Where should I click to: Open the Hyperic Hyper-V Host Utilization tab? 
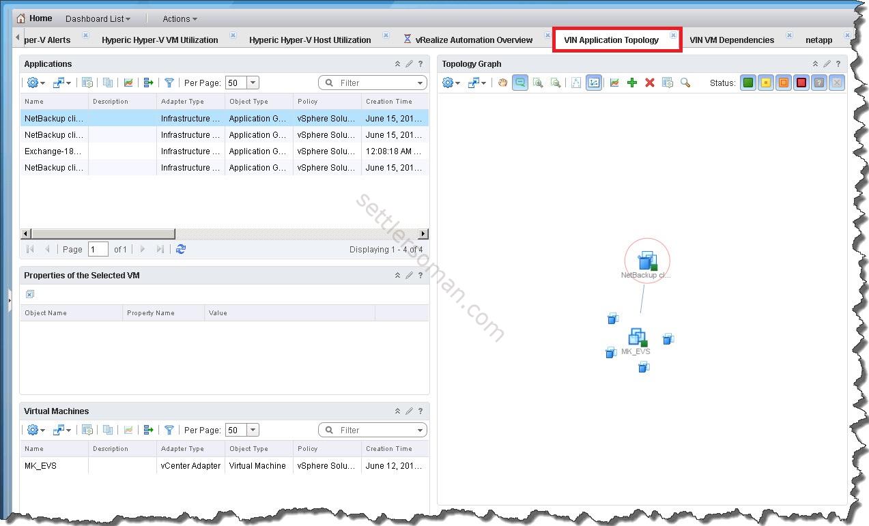[310, 40]
